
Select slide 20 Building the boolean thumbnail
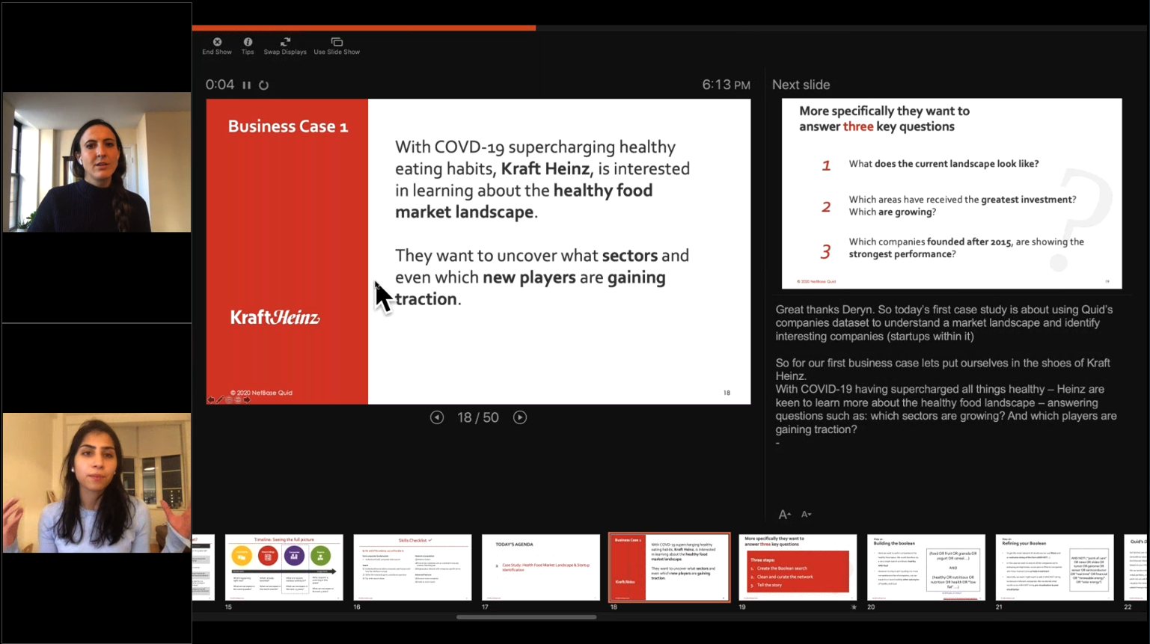(x=926, y=567)
